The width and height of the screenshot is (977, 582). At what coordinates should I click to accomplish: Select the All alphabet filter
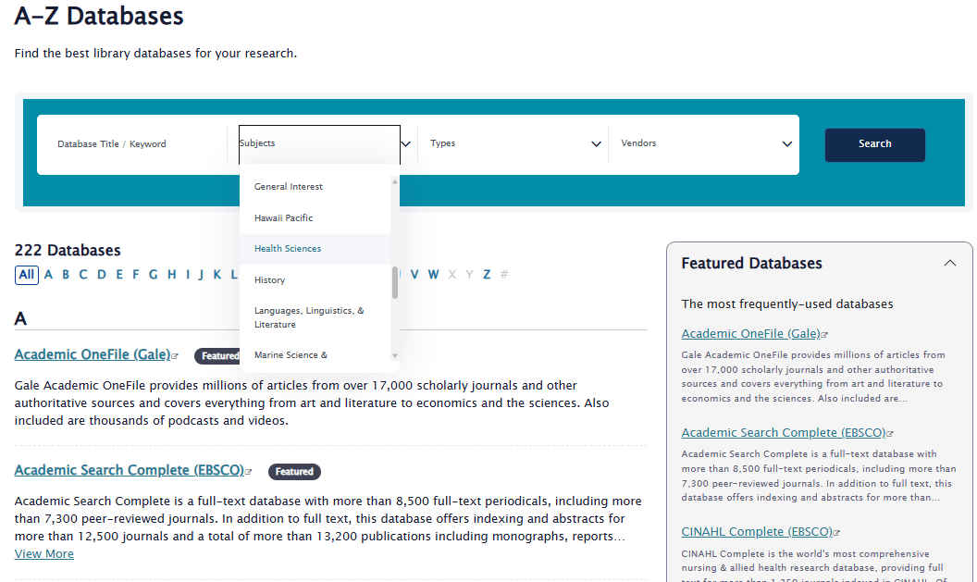(26, 274)
